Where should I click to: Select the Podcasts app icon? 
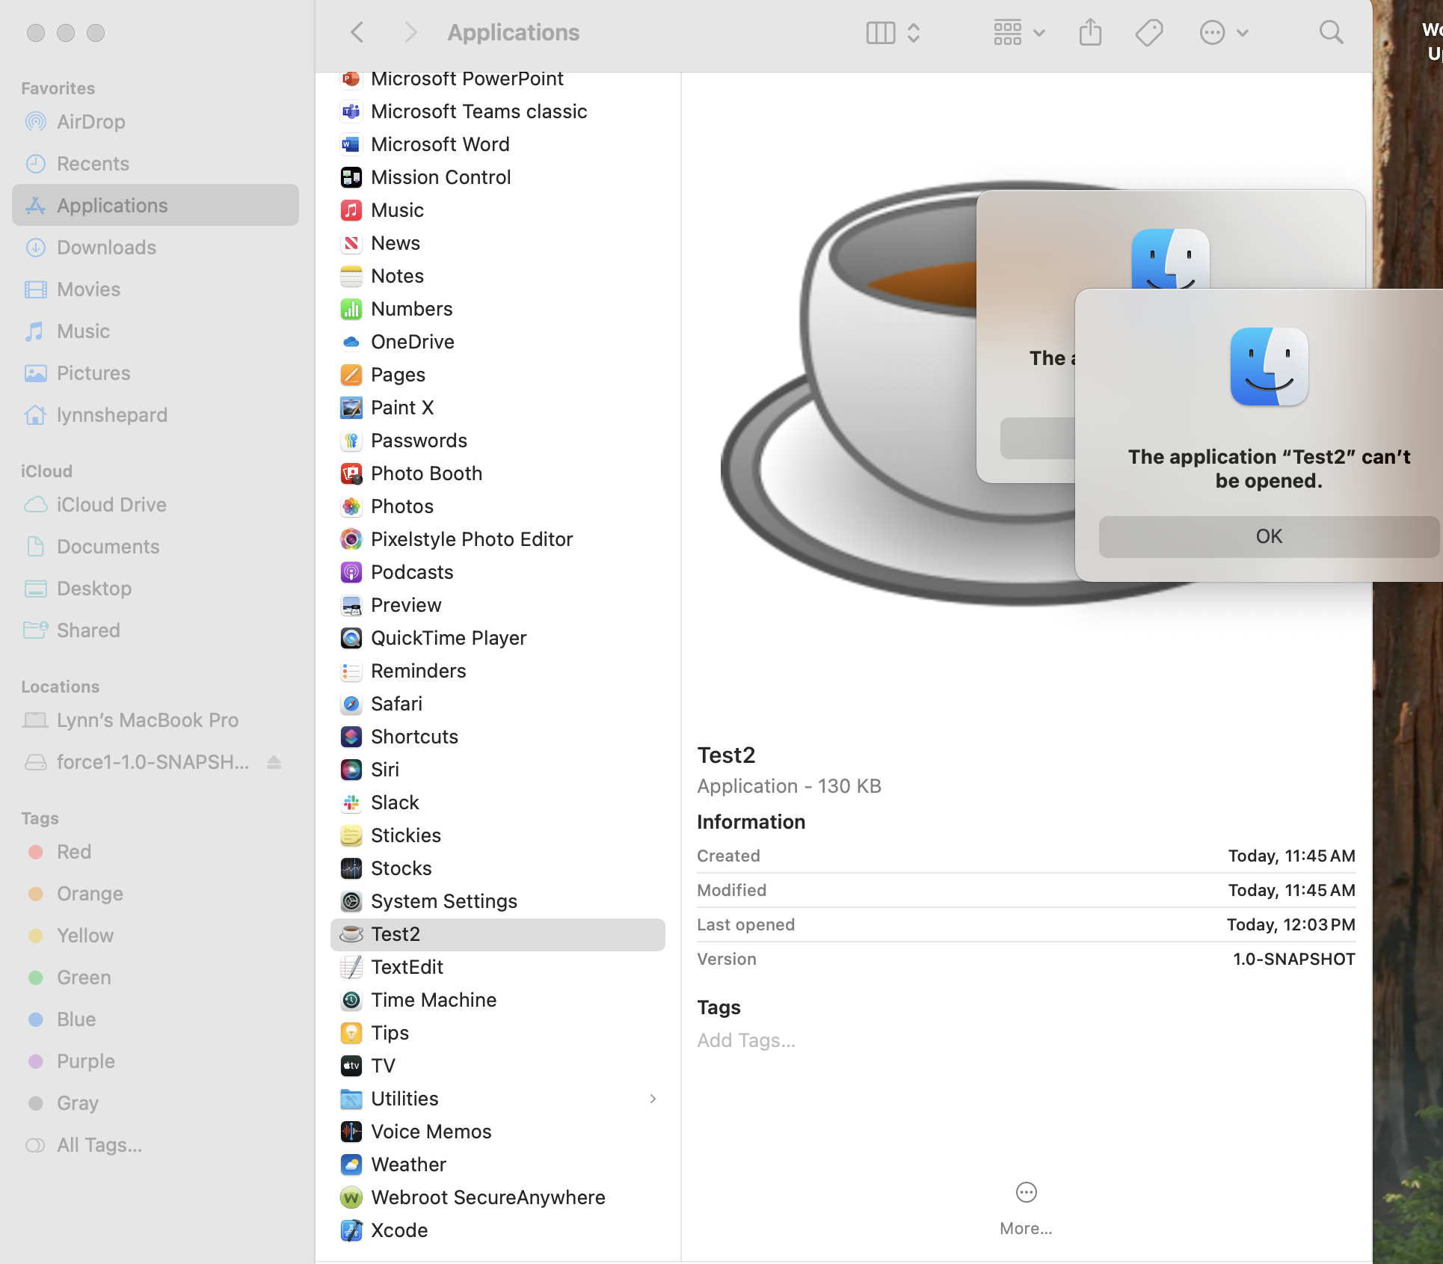351,571
